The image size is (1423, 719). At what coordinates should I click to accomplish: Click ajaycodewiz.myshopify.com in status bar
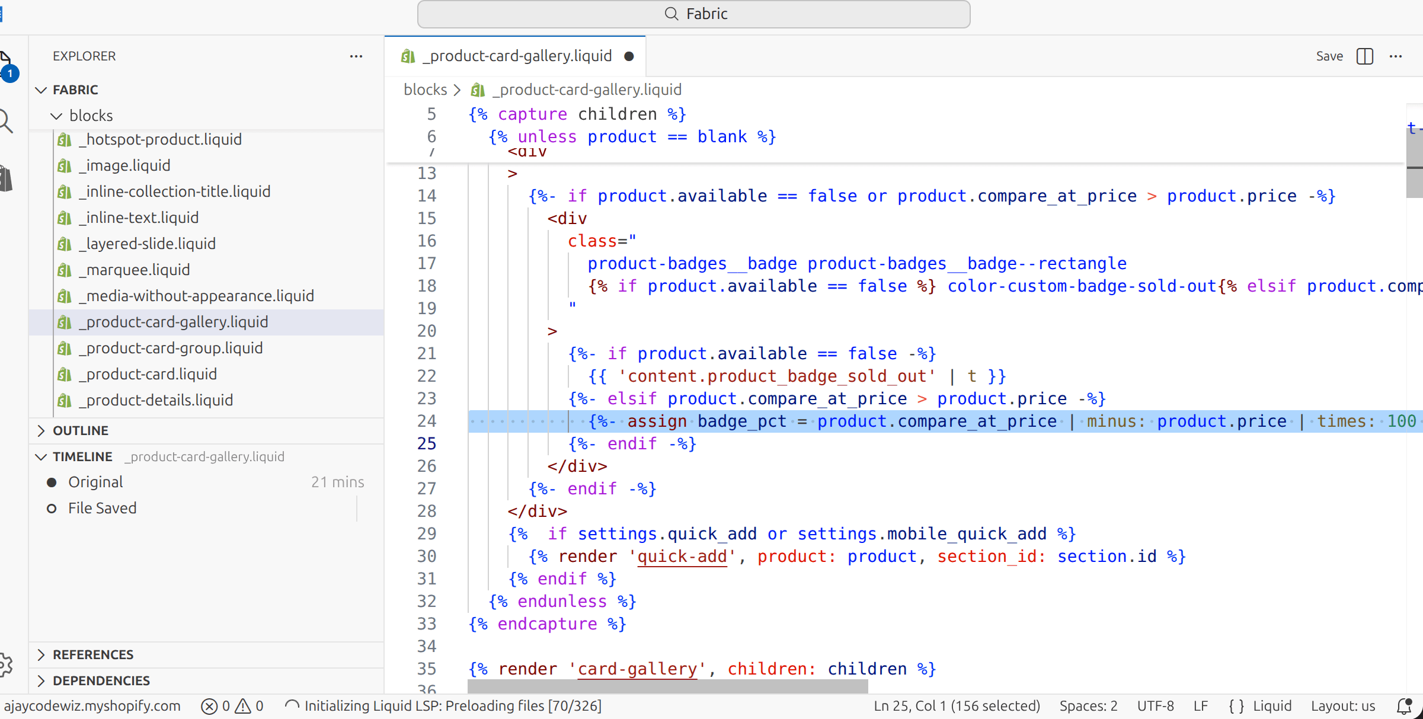coord(92,706)
